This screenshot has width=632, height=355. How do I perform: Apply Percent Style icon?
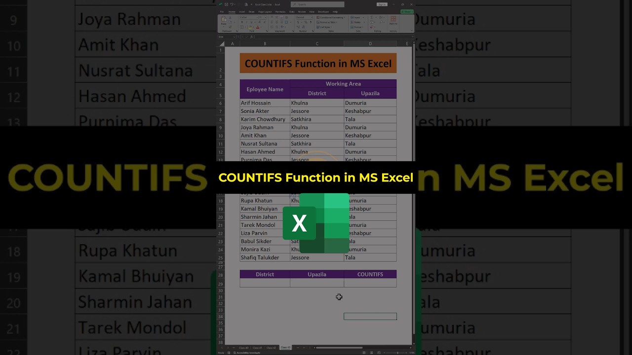click(306, 22)
